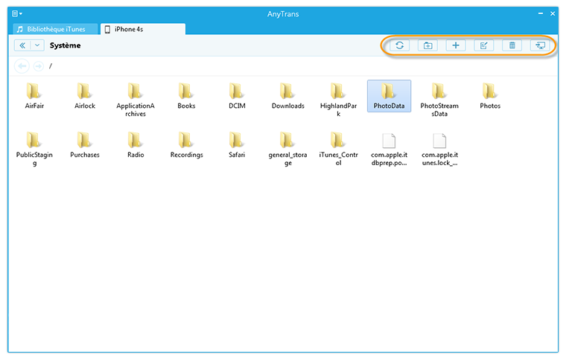566x360 pixels.
Task: Click the Système heading label
Action: (x=65, y=45)
